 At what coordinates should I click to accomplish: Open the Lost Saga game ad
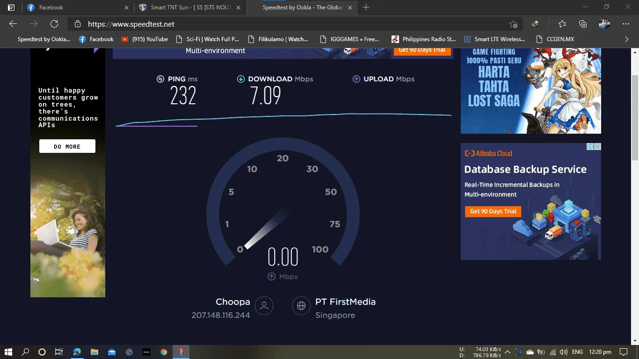[x=531, y=91]
